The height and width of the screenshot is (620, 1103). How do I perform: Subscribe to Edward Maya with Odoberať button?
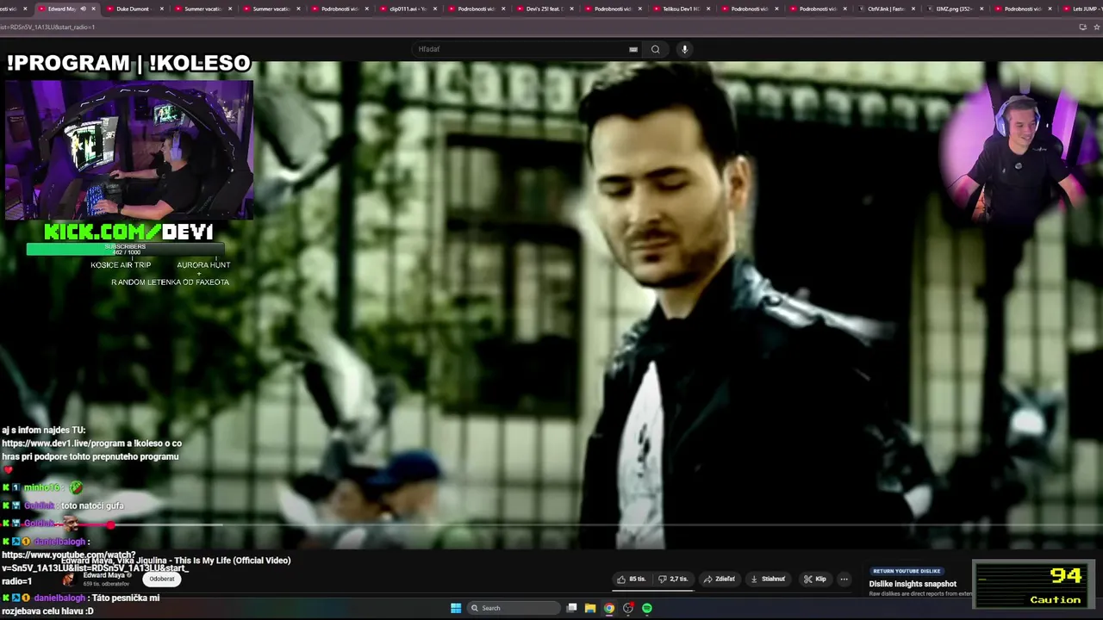point(161,579)
